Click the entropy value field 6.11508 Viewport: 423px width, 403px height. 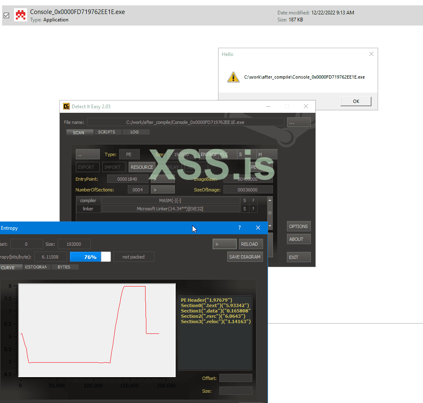click(50, 257)
